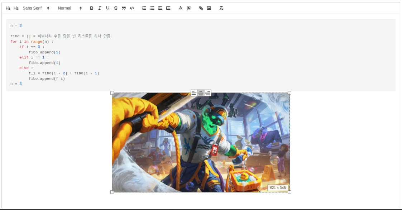
Task: Open the Sans Serif font dropdown
Action: (35, 8)
